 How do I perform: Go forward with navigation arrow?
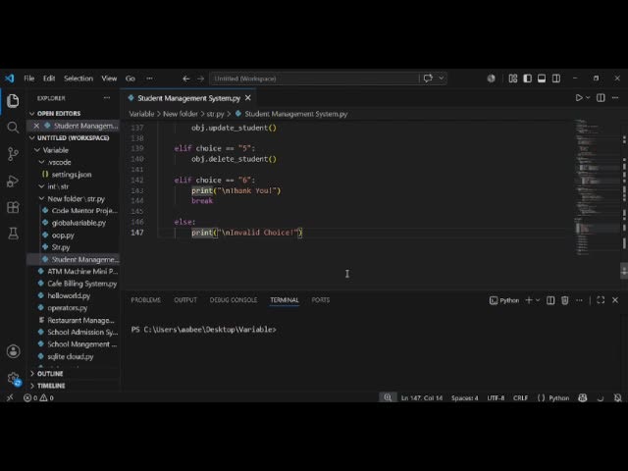pos(200,78)
